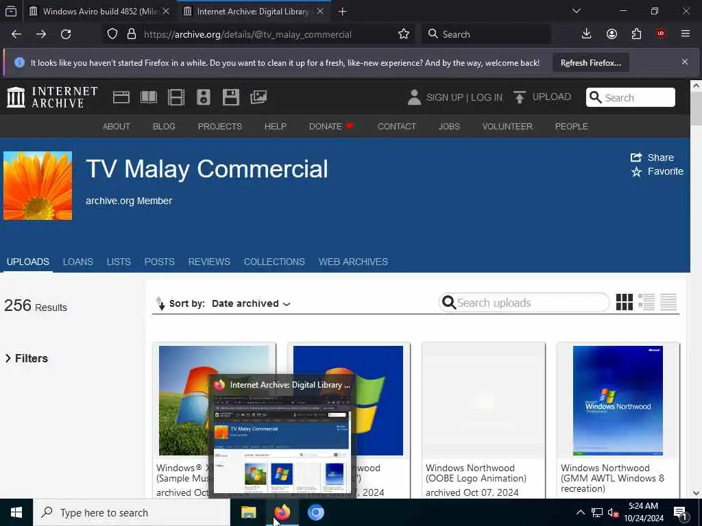Switch to extended list view
The height and width of the screenshot is (526, 702).
[646, 302]
